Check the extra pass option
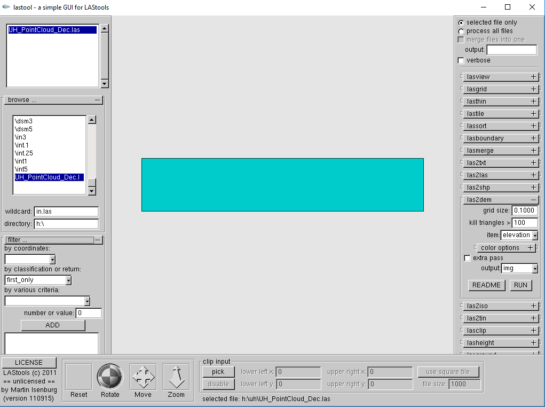 [x=468, y=258]
